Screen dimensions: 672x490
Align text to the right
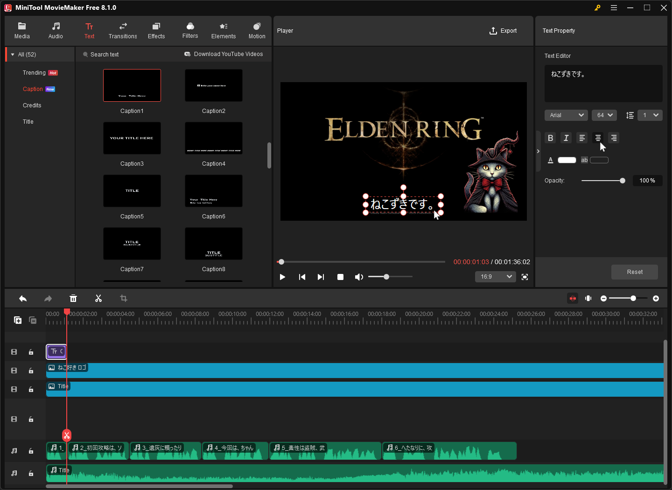[614, 138]
